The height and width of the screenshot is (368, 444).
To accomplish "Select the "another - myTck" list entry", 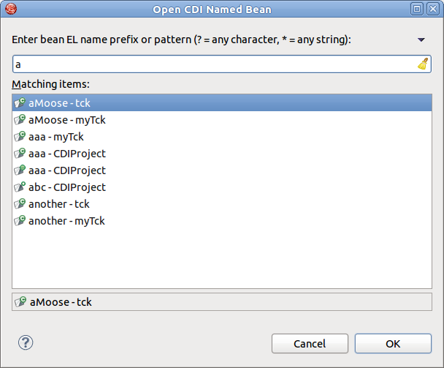I will coord(66,221).
